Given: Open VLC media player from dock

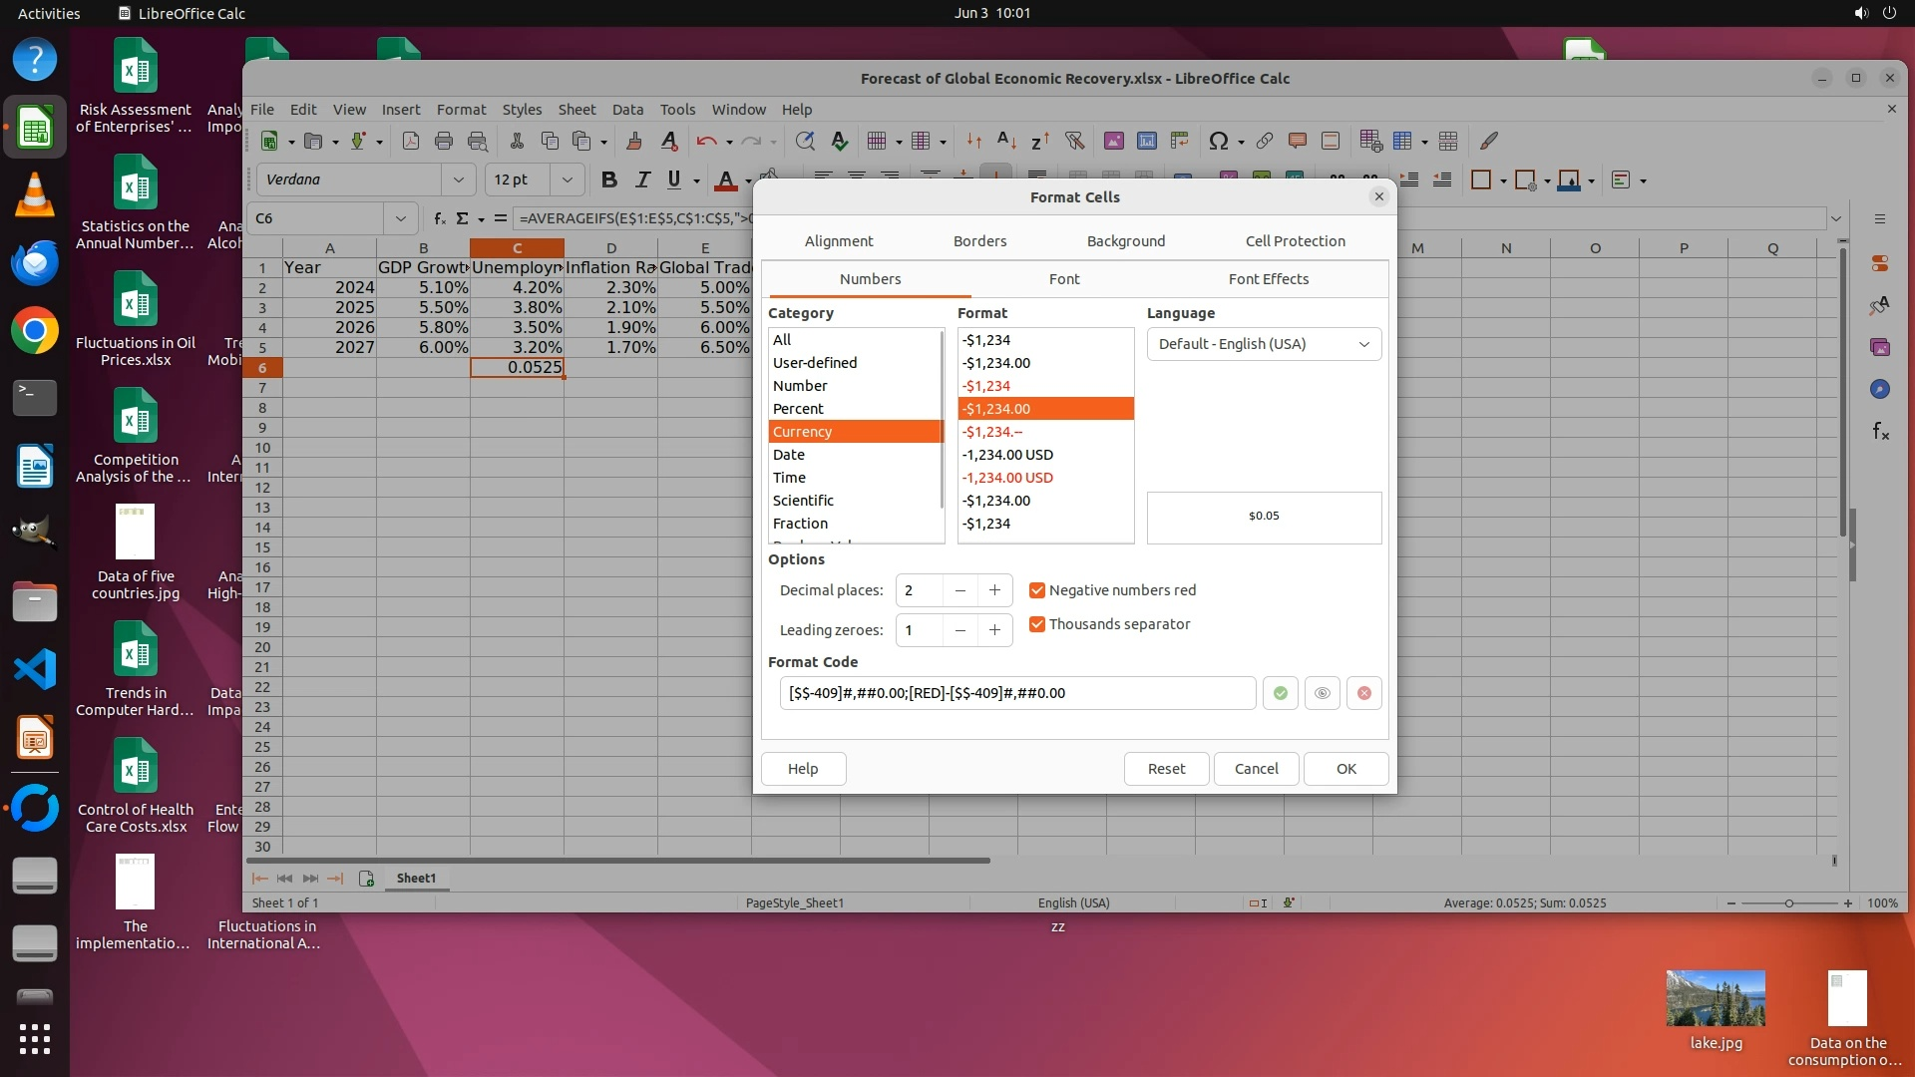Looking at the screenshot, I should click(x=35, y=194).
